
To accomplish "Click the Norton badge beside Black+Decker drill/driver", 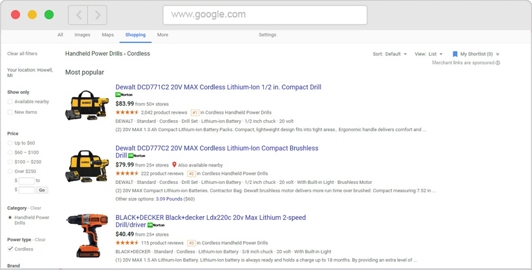I will 155,226.
